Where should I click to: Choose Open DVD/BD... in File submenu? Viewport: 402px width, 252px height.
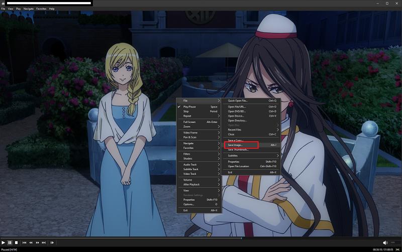pyautogui.click(x=251, y=111)
